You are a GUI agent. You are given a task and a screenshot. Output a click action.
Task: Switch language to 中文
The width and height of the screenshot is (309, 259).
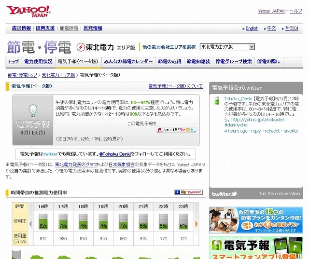(271, 28)
